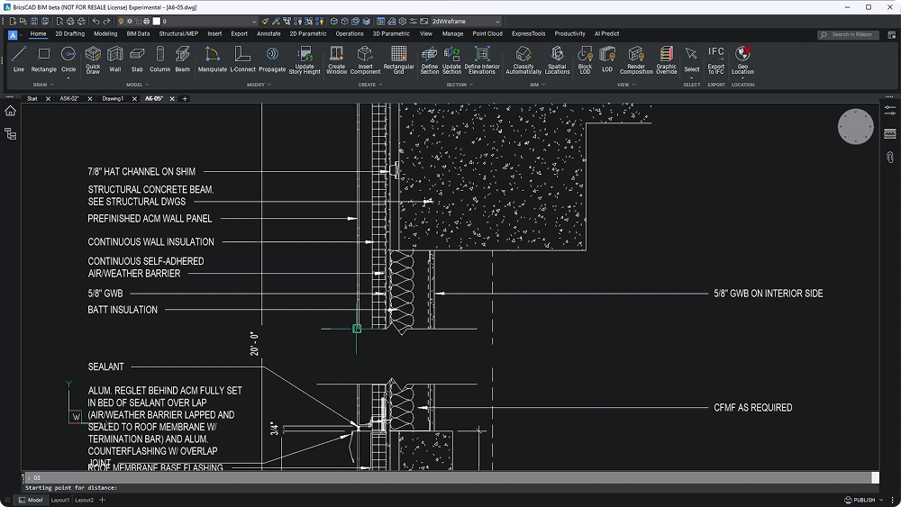
Task: Click the Graphic Override tool
Action: coord(666,60)
